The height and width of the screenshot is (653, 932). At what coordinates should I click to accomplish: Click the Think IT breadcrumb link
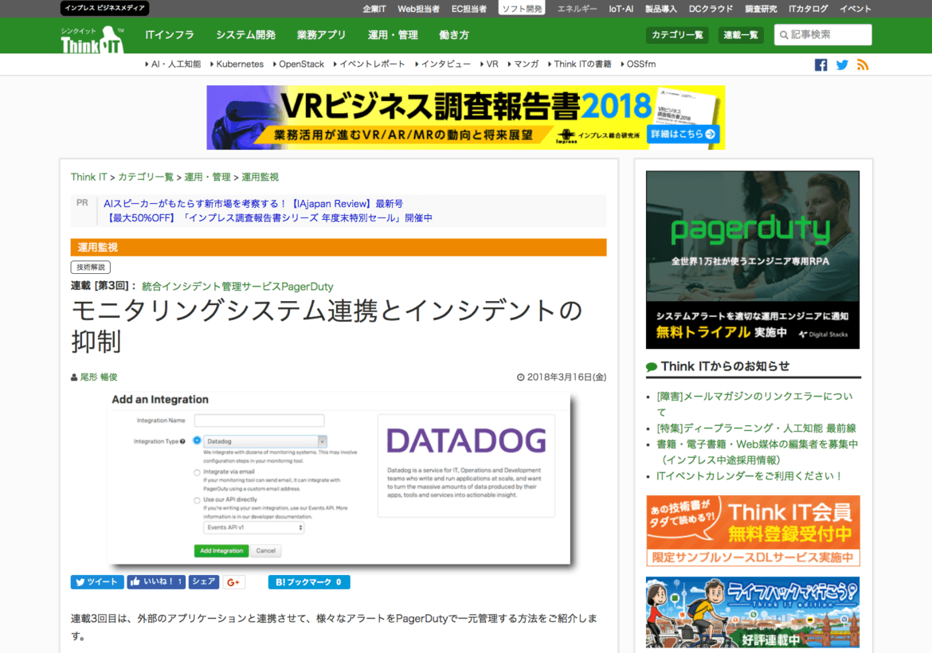pos(88,177)
